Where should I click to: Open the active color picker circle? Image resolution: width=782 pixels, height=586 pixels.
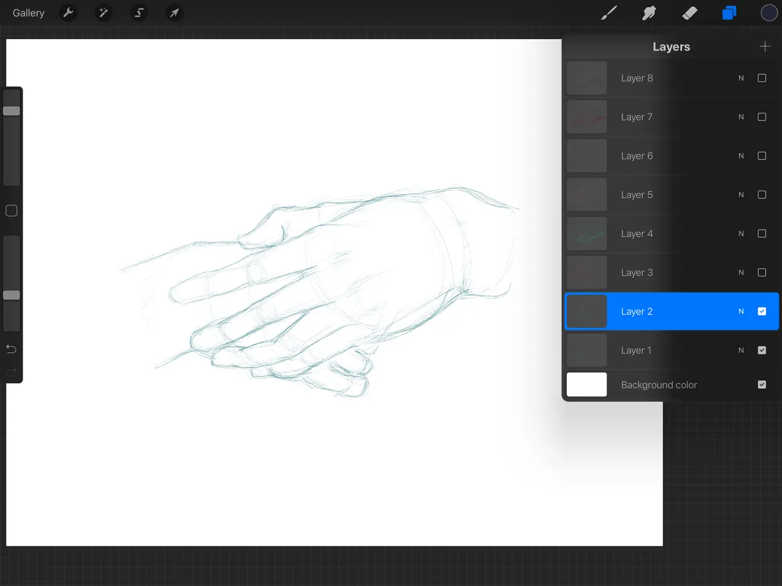tap(769, 13)
